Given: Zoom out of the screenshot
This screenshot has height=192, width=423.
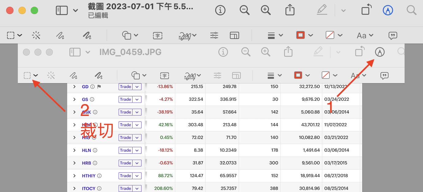Looking at the screenshot, I should (245, 10).
